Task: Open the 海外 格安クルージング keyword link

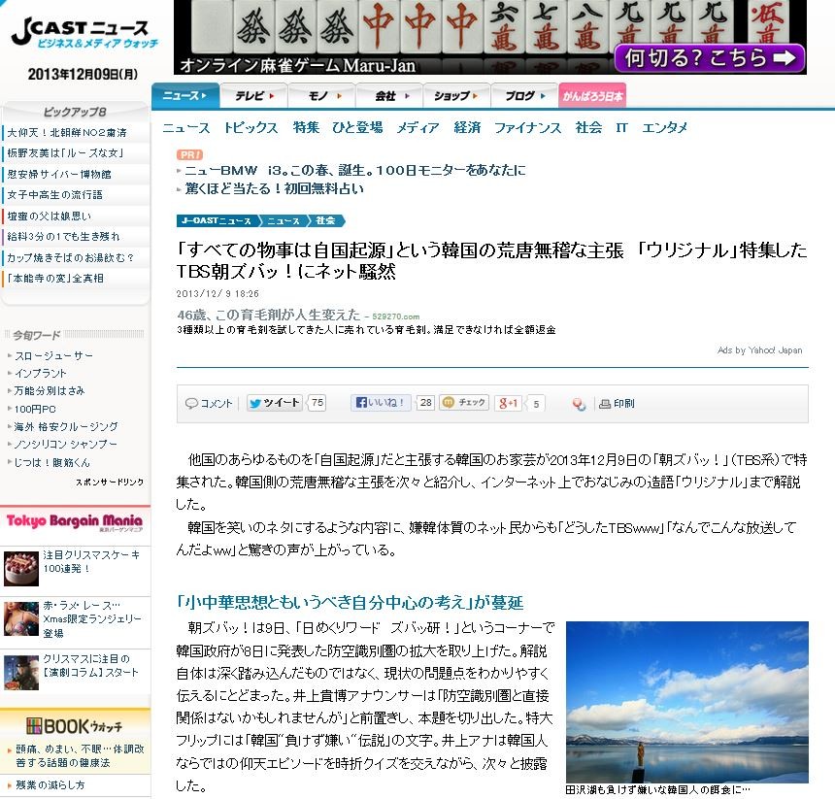Action: 66,427
